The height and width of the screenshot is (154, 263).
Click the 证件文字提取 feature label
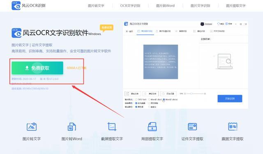(x=192, y=139)
